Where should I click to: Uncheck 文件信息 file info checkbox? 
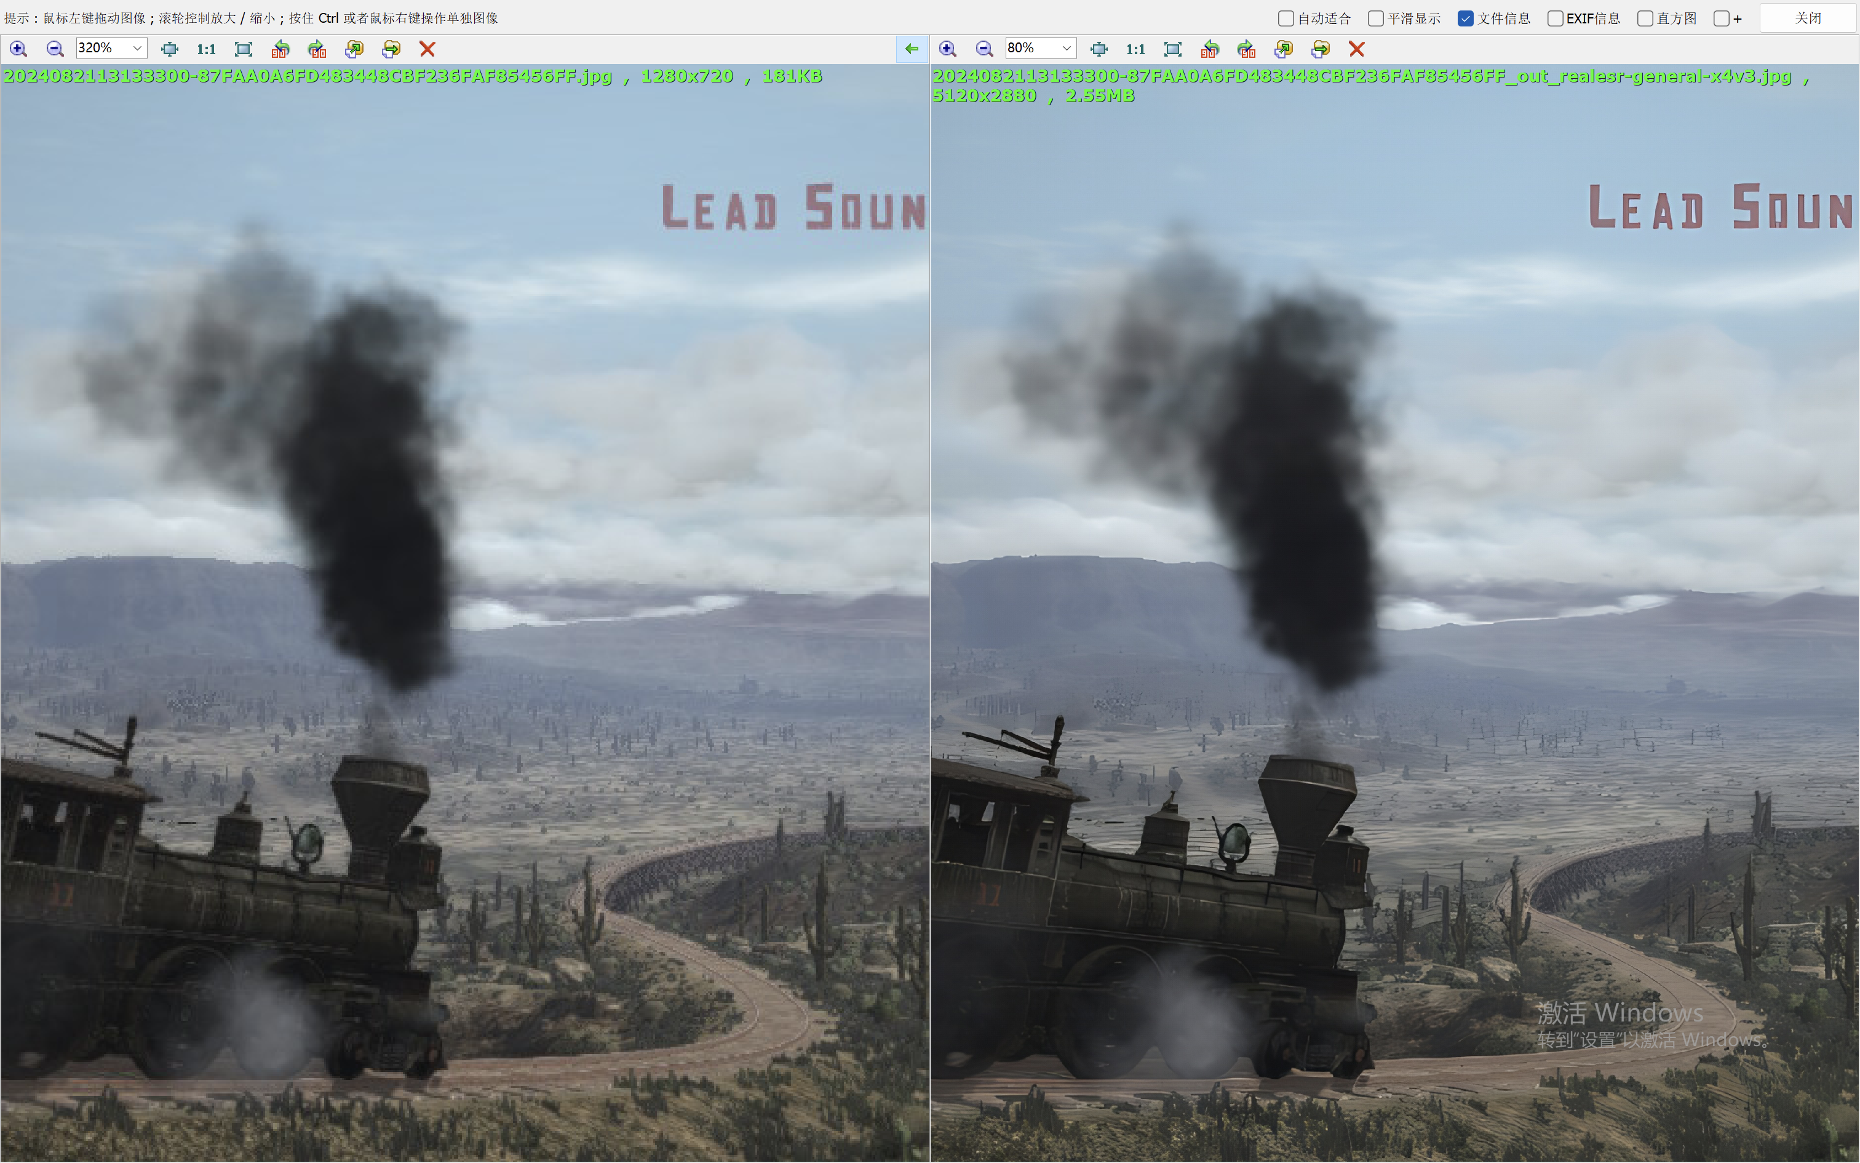(x=1466, y=18)
